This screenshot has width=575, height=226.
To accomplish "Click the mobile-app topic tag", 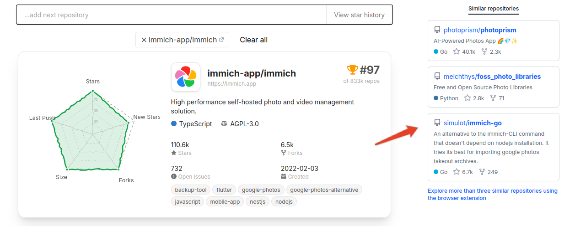I will [225, 202].
